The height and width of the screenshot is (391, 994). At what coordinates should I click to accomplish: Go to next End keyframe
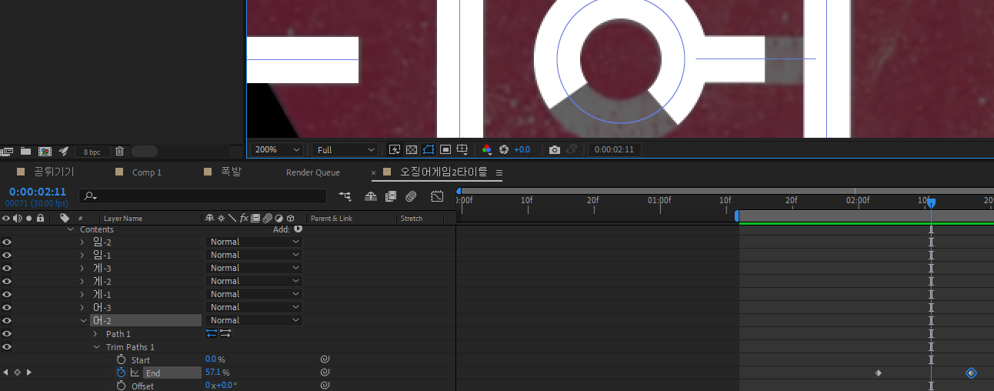point(29,373)
